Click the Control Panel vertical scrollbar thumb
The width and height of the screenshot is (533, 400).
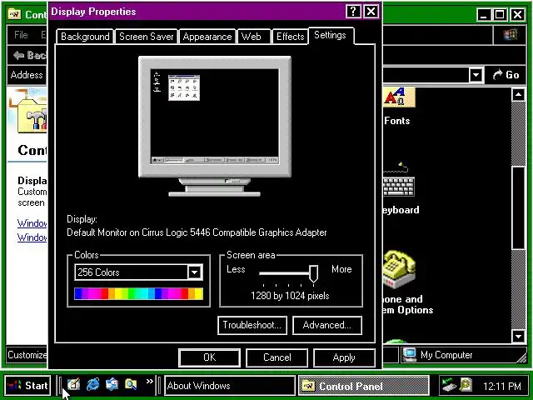[518, 207]
